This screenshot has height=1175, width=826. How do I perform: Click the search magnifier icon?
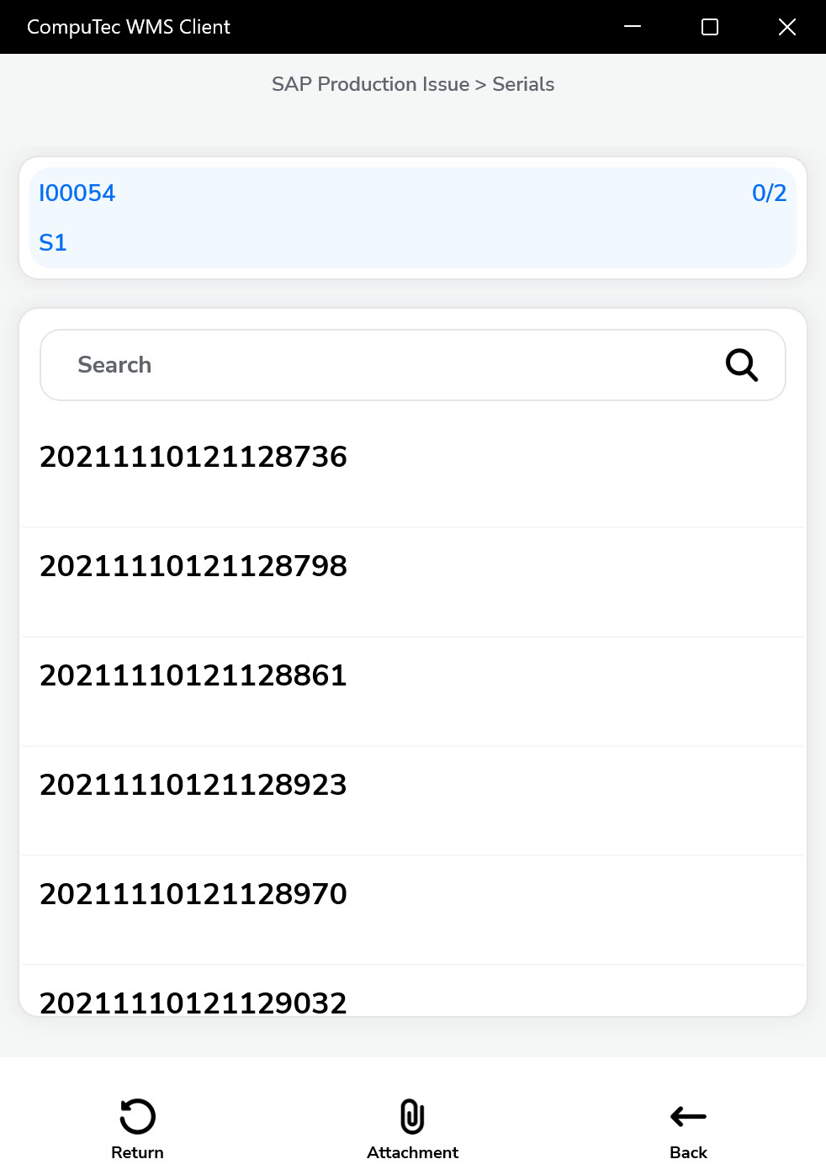click(x=741, y=365)
